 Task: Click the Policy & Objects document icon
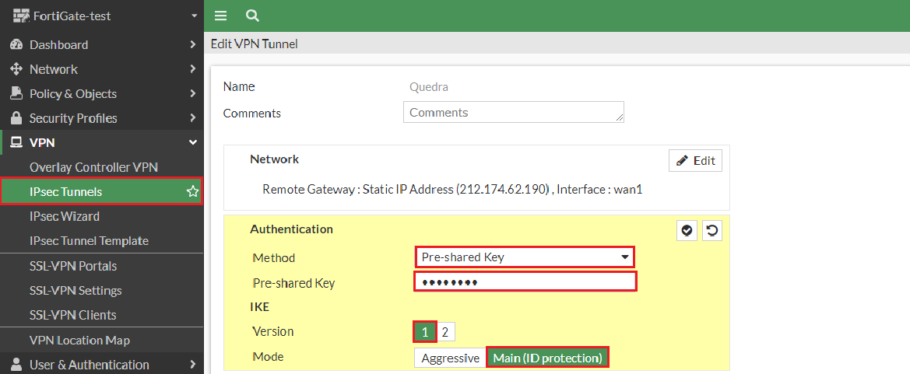click(x=16, y=93)
